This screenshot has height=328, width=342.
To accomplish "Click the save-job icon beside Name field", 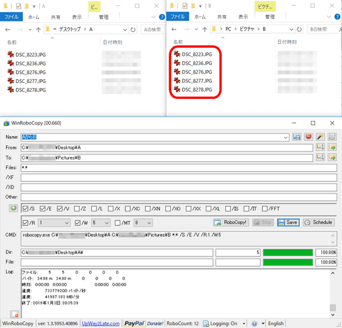I will tap(297, 137).
